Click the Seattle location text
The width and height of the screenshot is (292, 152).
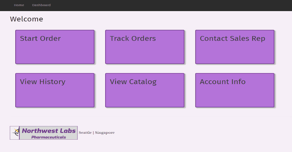click(85, 133)
